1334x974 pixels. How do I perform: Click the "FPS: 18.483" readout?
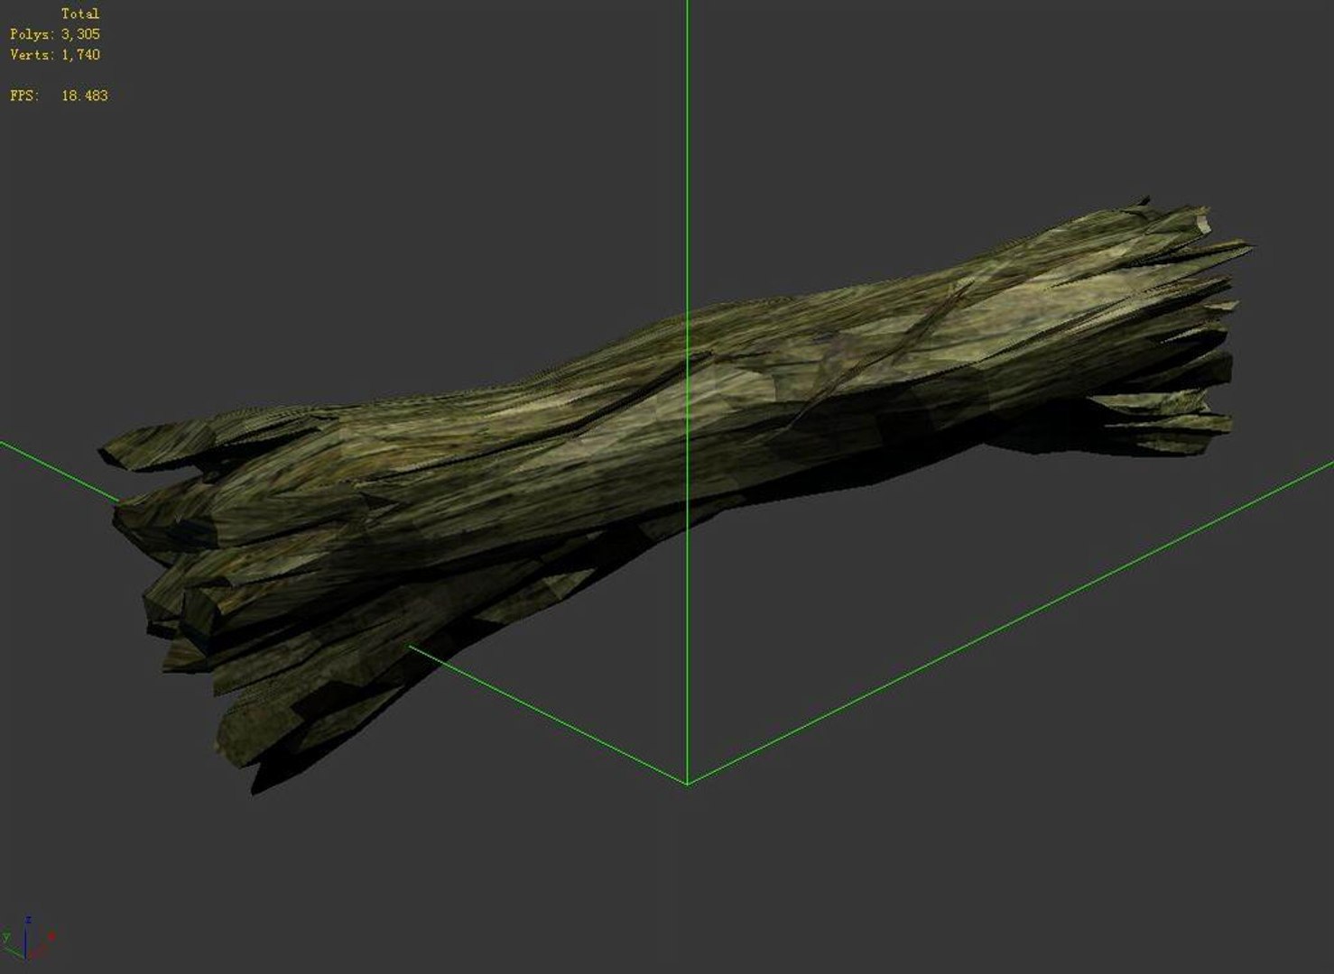click(59, 96)
